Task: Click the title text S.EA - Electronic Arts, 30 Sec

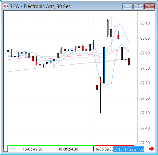Action: 40,6
